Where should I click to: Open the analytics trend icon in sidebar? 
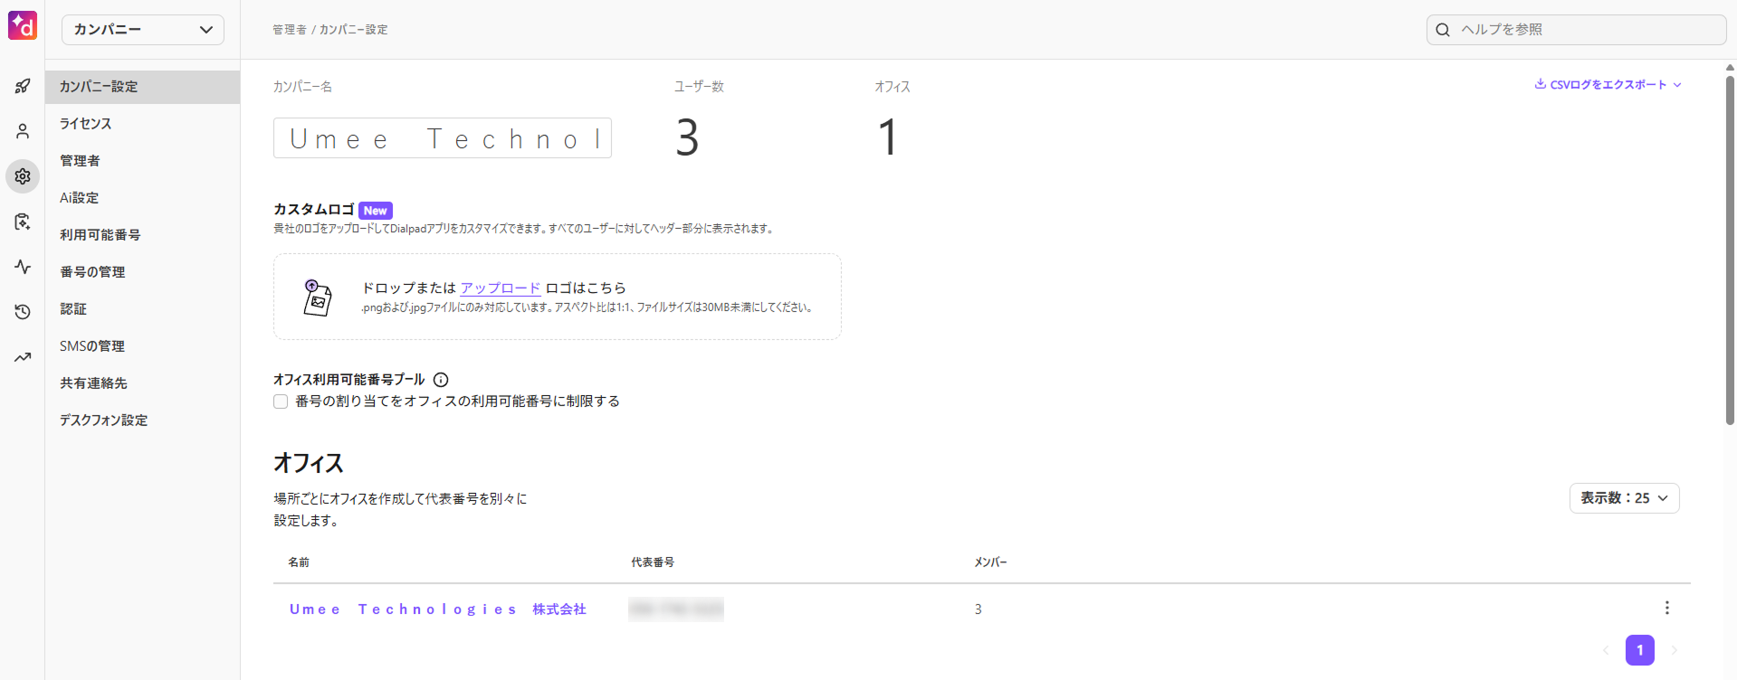[23, 357]
